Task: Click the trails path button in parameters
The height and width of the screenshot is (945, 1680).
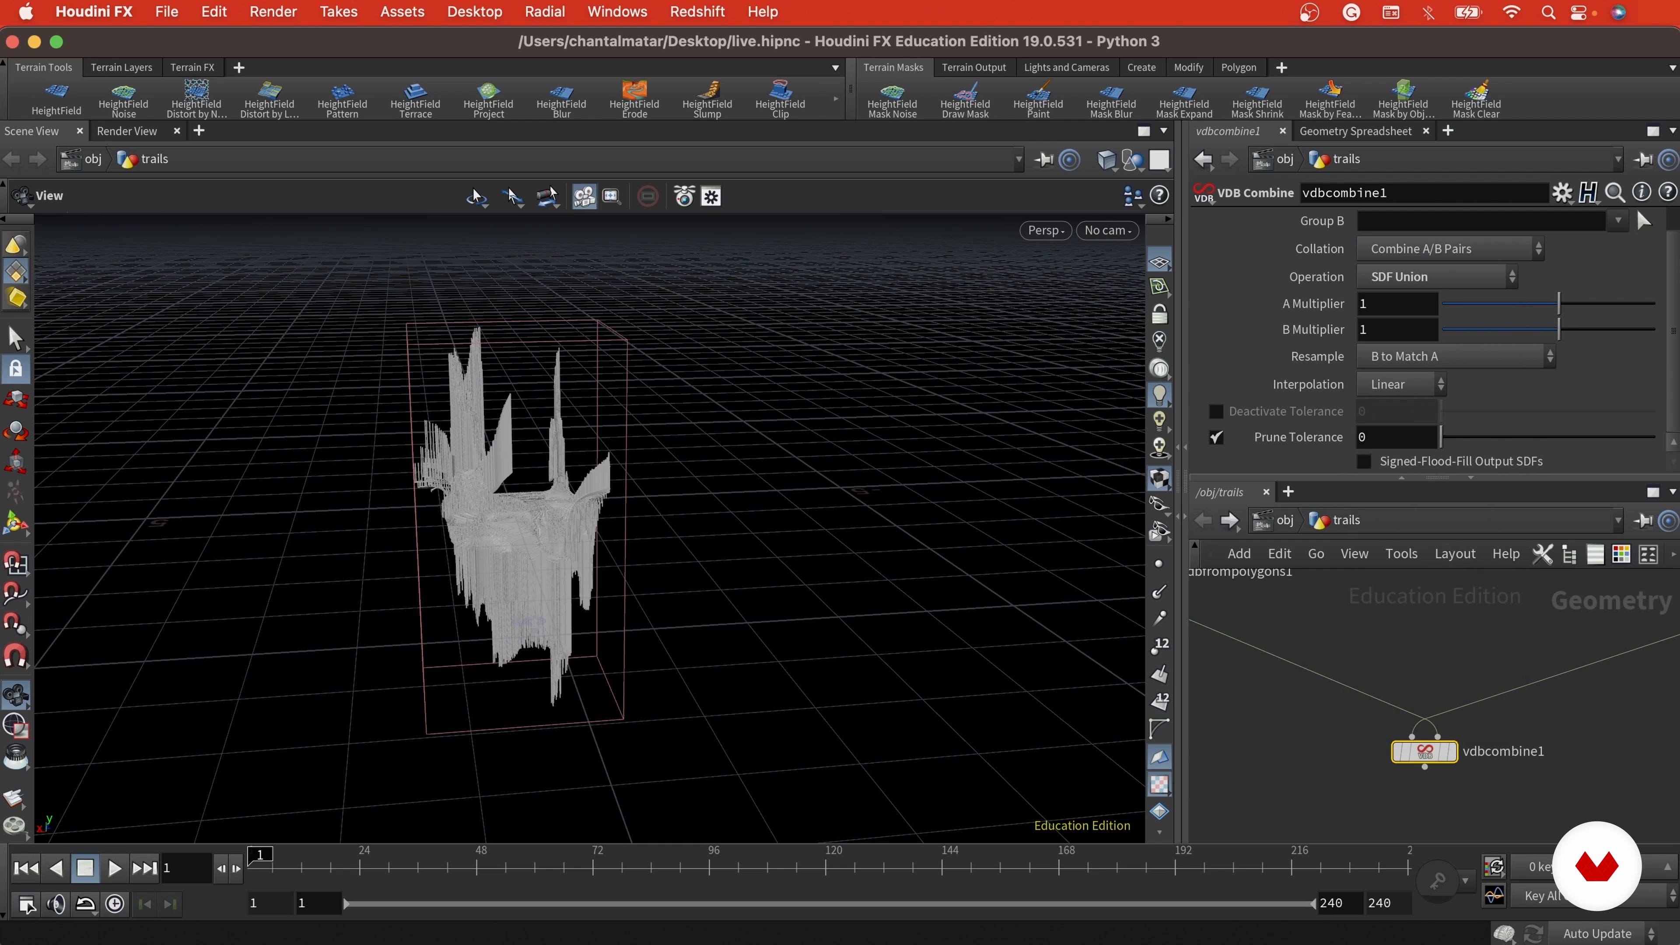Action: coord(1336,159)
